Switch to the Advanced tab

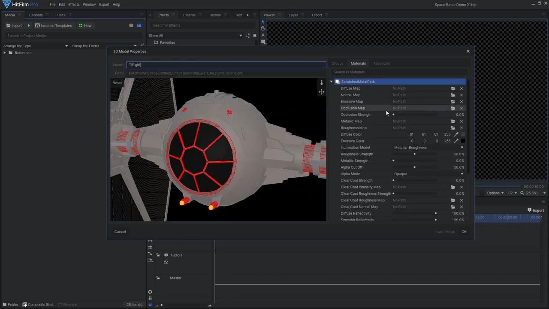pyautogui.click(x=381, y=64)
